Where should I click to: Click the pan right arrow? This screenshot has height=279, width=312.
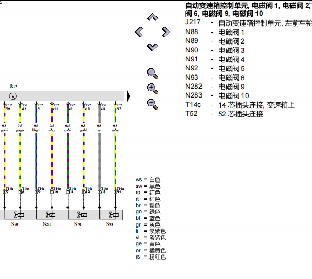pos(166,32)
